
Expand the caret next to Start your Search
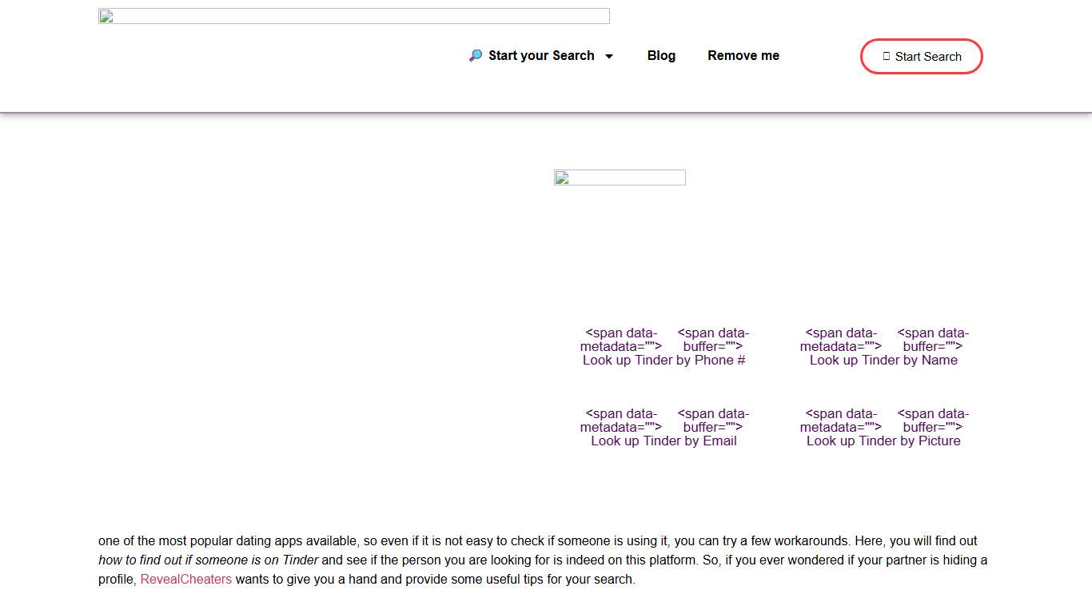(609, 56)
